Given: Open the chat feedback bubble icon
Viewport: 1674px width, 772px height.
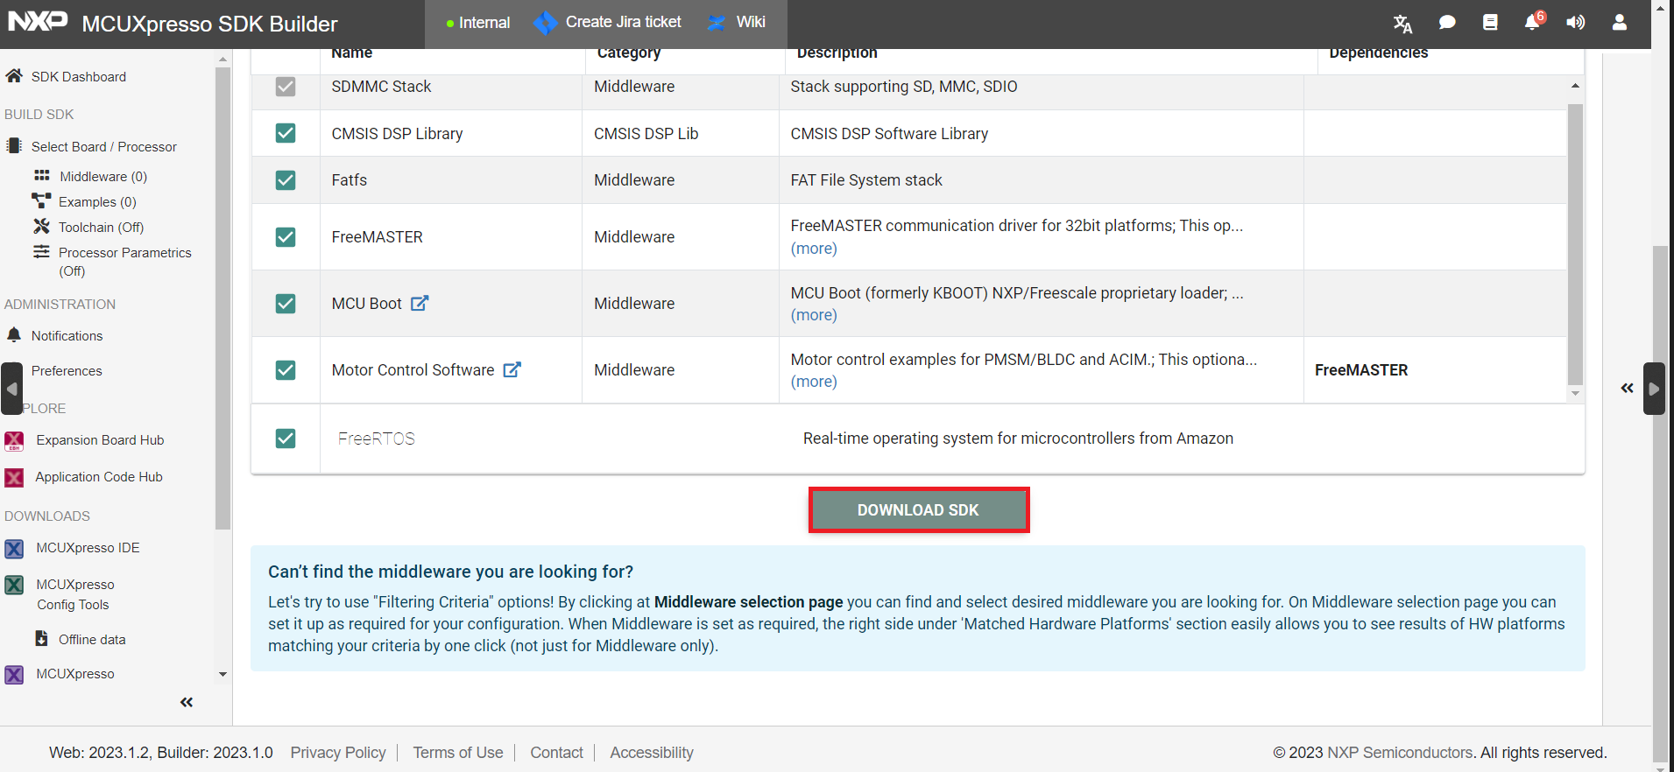Looking at the screenshot, I should point(1447,23).
